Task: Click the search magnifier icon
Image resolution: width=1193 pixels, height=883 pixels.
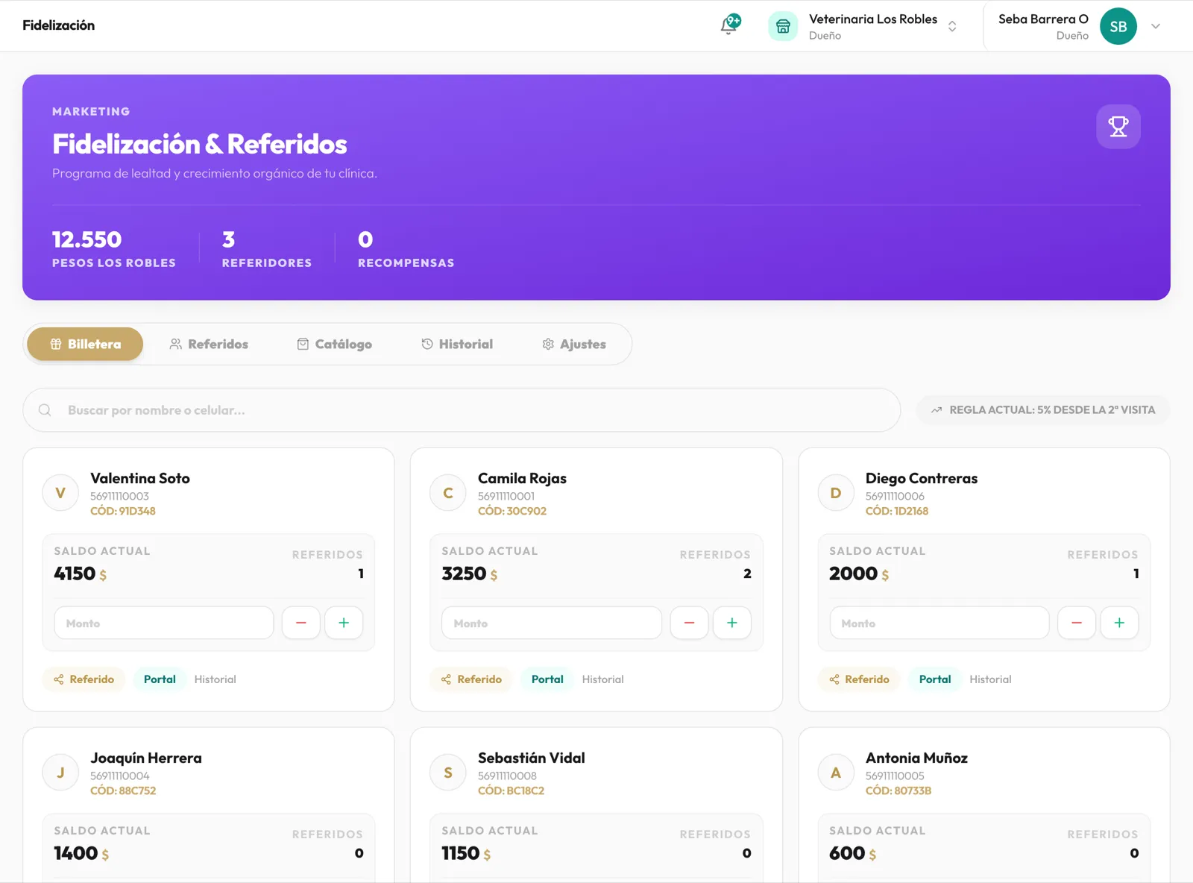Action: tap(45, 410)
